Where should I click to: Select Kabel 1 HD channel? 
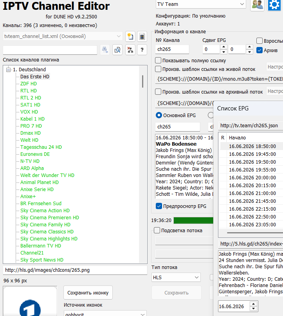(32, 119)
